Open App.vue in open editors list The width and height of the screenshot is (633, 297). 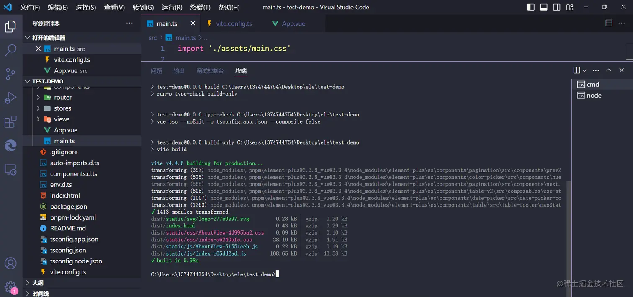pos(82,70)
